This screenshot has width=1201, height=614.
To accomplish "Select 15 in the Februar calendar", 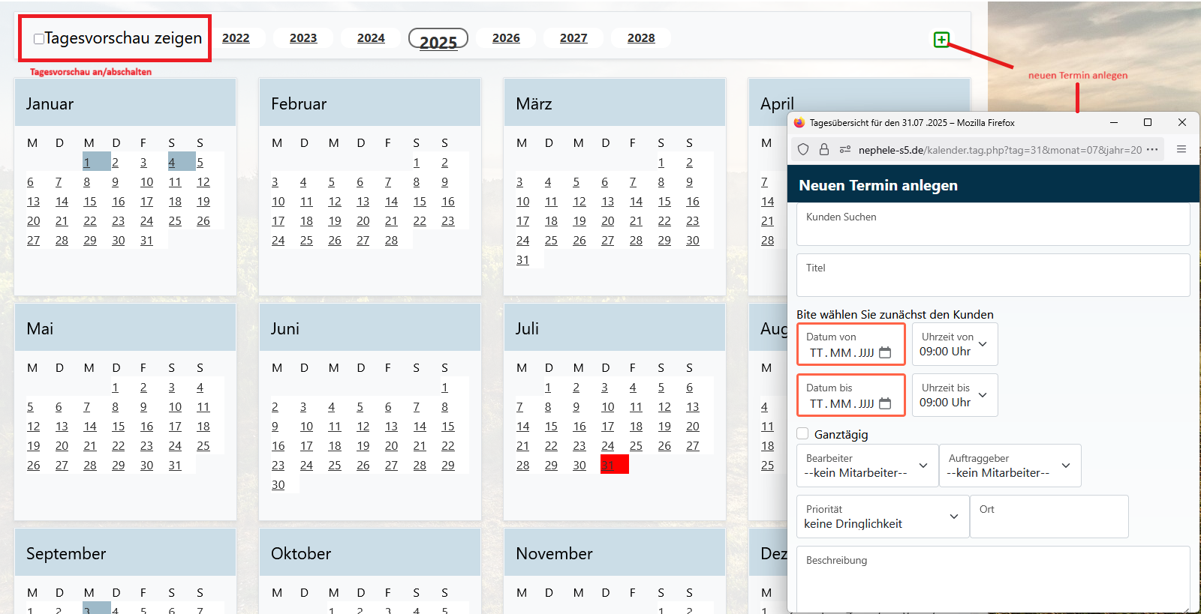I will click(x=420, y=202).
